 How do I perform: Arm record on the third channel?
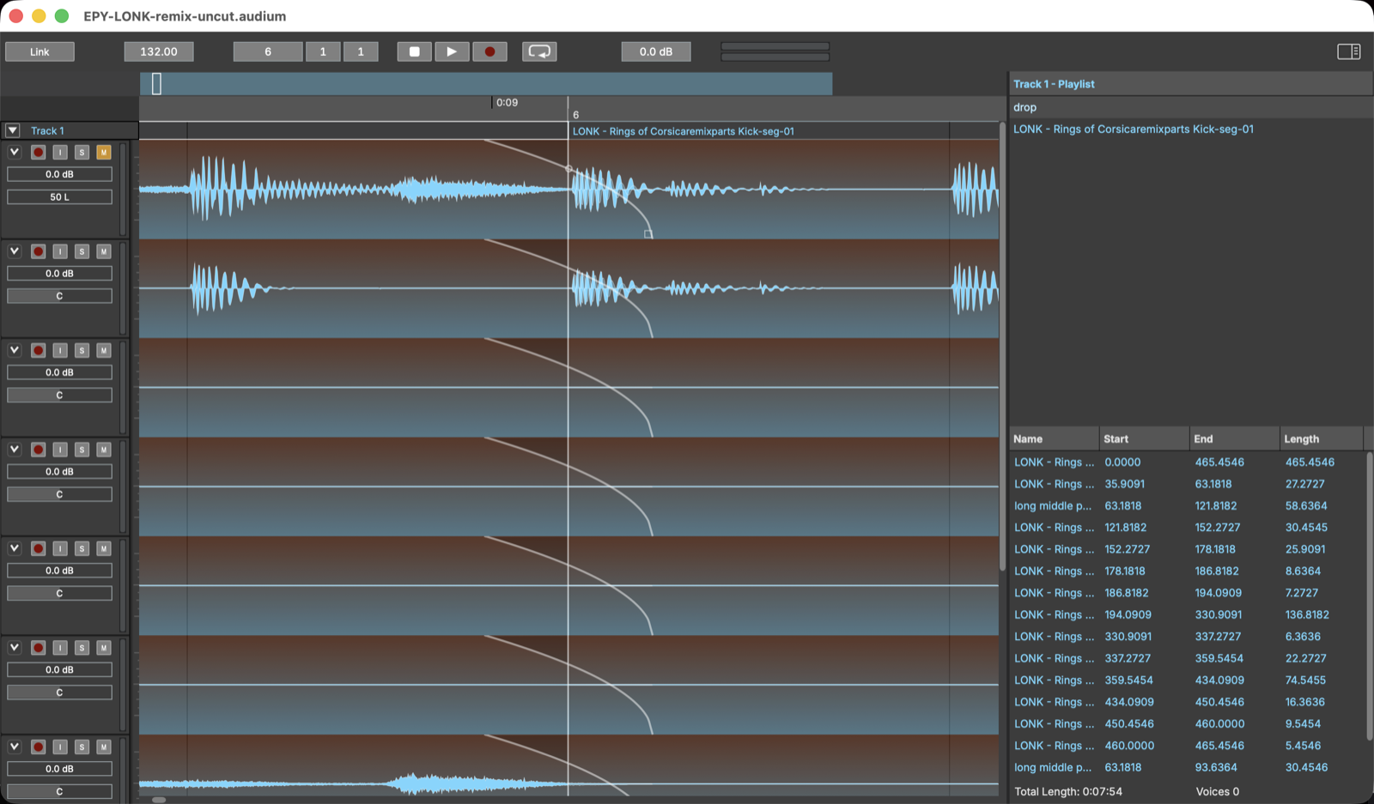38,350
